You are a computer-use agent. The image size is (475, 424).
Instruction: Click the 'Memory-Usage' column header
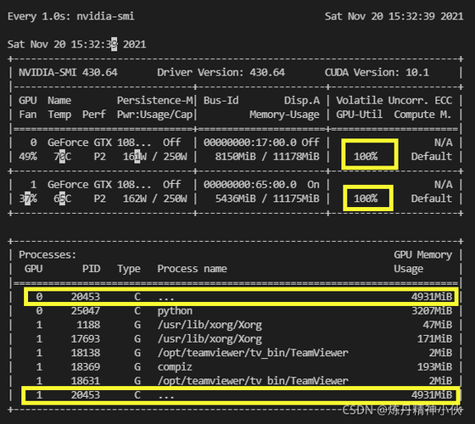point(284,114)
